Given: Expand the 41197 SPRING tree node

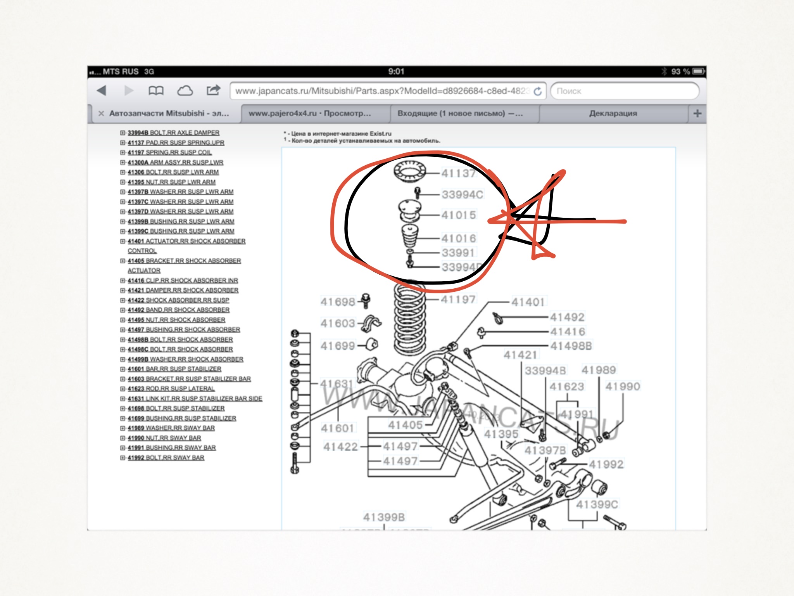Looking at the screenshot, I should (123, 152).
